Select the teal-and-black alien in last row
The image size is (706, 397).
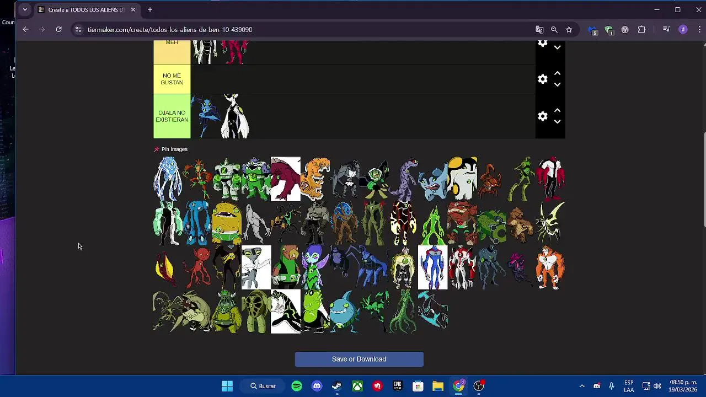click(433, 312)
